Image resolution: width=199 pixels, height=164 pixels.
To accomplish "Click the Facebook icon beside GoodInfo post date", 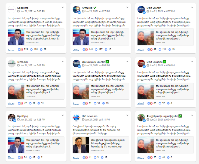I will pyautogui.click(x=19, y=11).
